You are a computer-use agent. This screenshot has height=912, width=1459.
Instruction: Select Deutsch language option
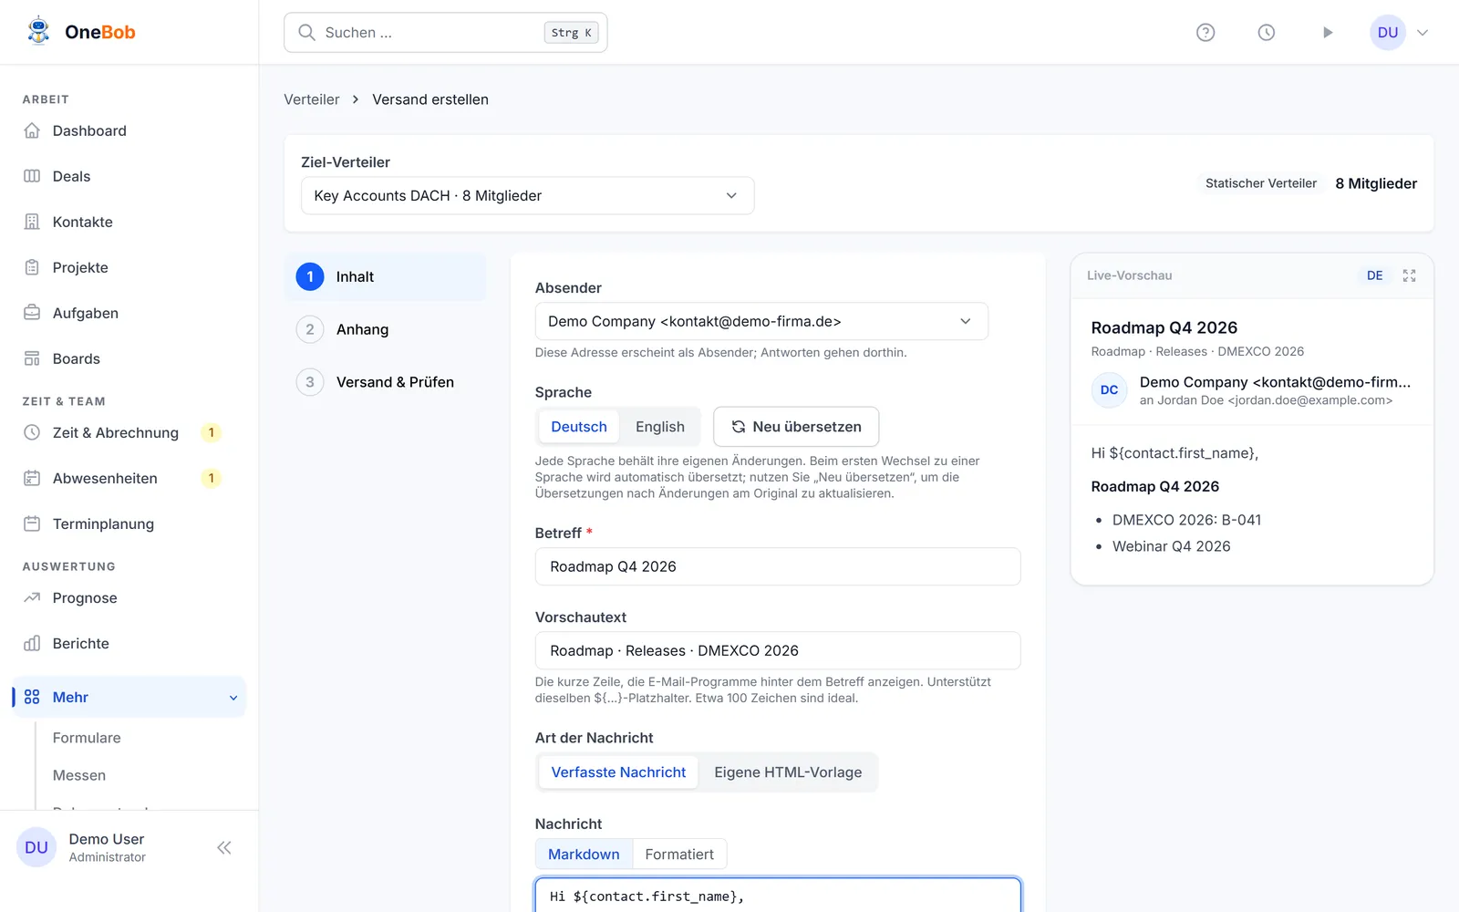coord(579,427)
